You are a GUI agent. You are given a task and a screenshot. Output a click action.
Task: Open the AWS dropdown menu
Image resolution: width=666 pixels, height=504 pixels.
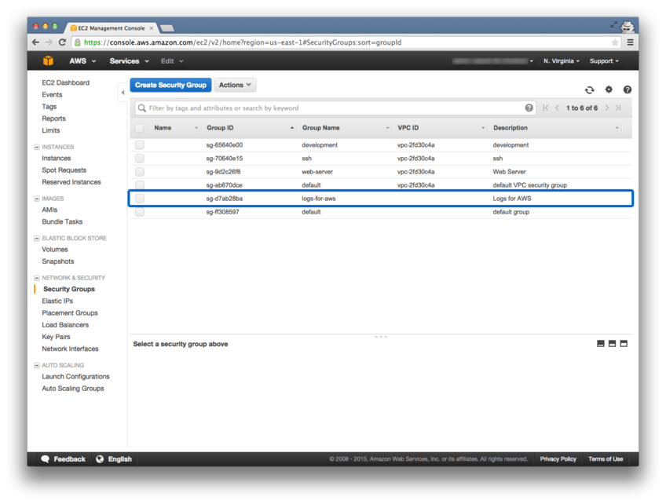[x=82, y=60]
